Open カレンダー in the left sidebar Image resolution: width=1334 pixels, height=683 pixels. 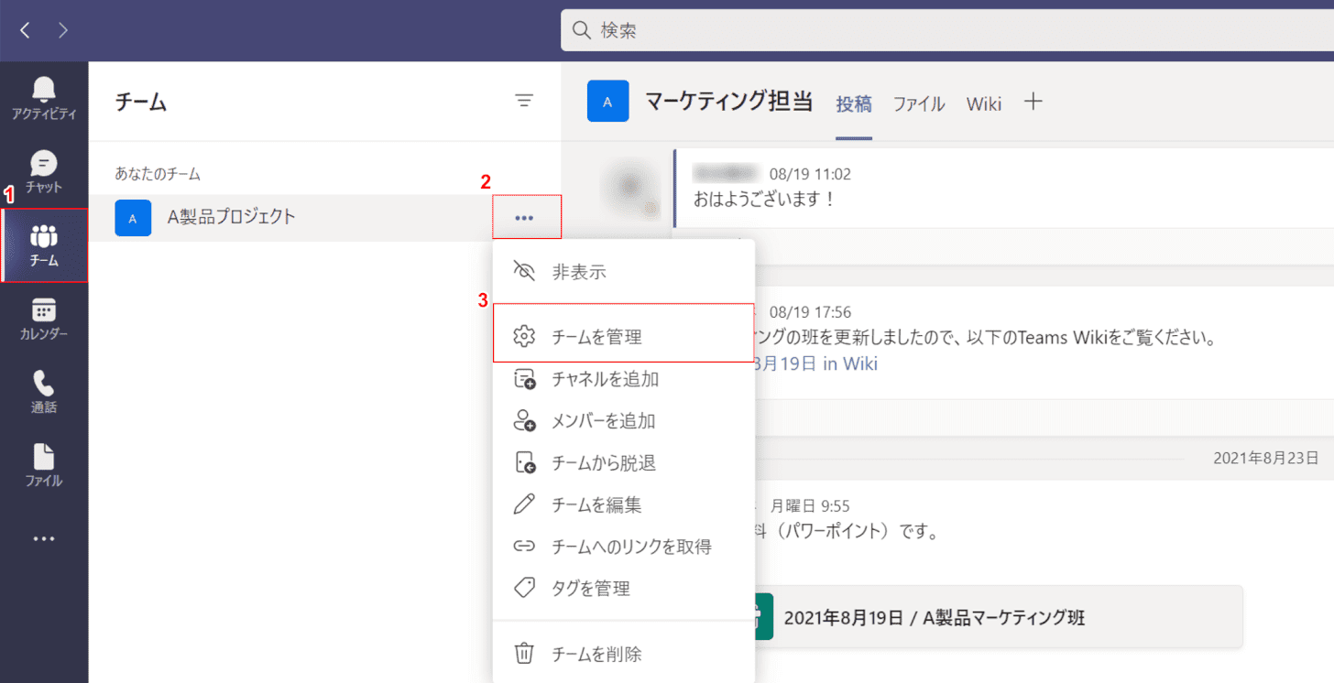44,319
